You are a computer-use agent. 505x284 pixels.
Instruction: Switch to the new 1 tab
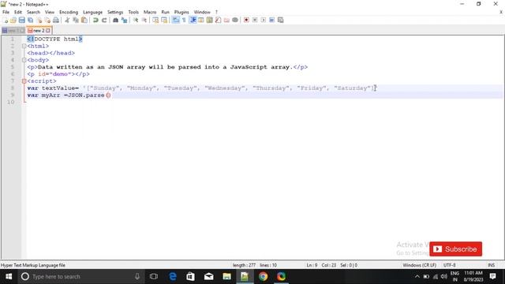tap(13, 30)
